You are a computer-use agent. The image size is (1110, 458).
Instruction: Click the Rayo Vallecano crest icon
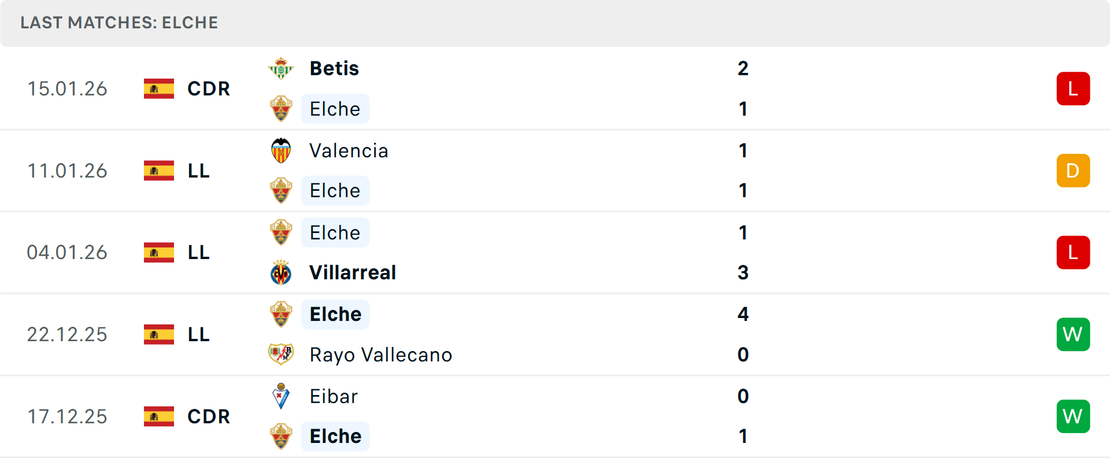pos(281,354)
